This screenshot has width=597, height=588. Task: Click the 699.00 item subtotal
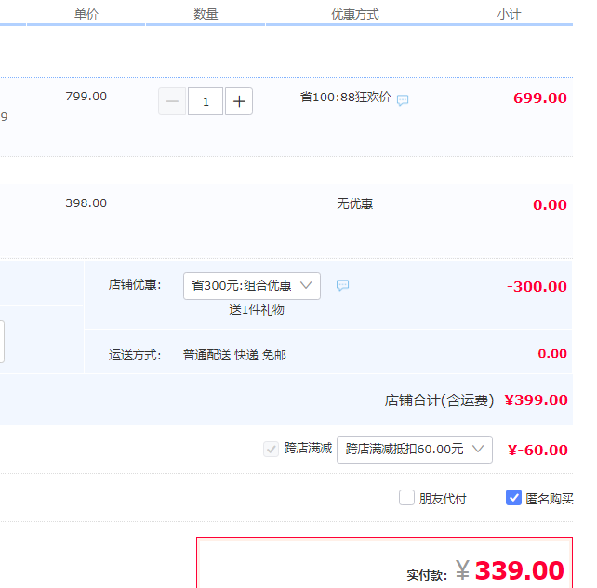coord(539,98)
